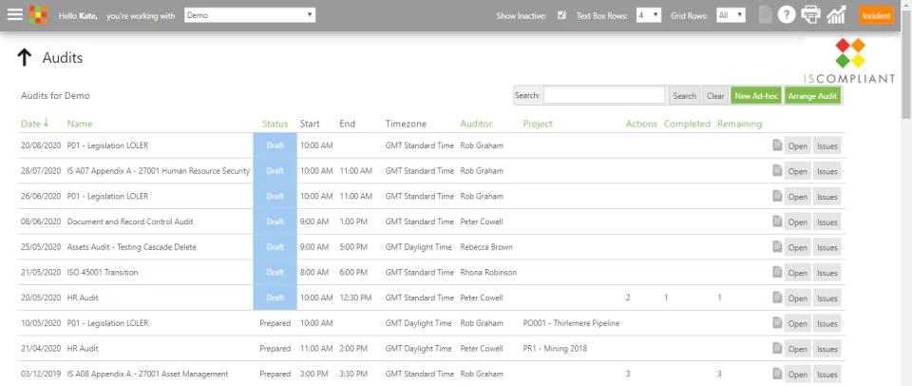Screen dimensions: 912x386
Task: Click the Search button
Action: point(685,96)
